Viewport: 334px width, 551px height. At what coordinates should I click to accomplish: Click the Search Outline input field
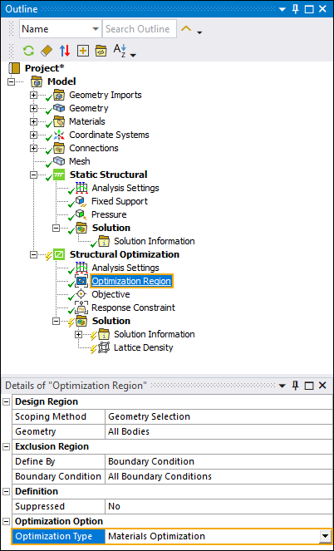click(139, 29)
